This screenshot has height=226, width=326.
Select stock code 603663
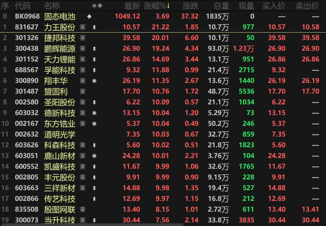click(27, 188)
